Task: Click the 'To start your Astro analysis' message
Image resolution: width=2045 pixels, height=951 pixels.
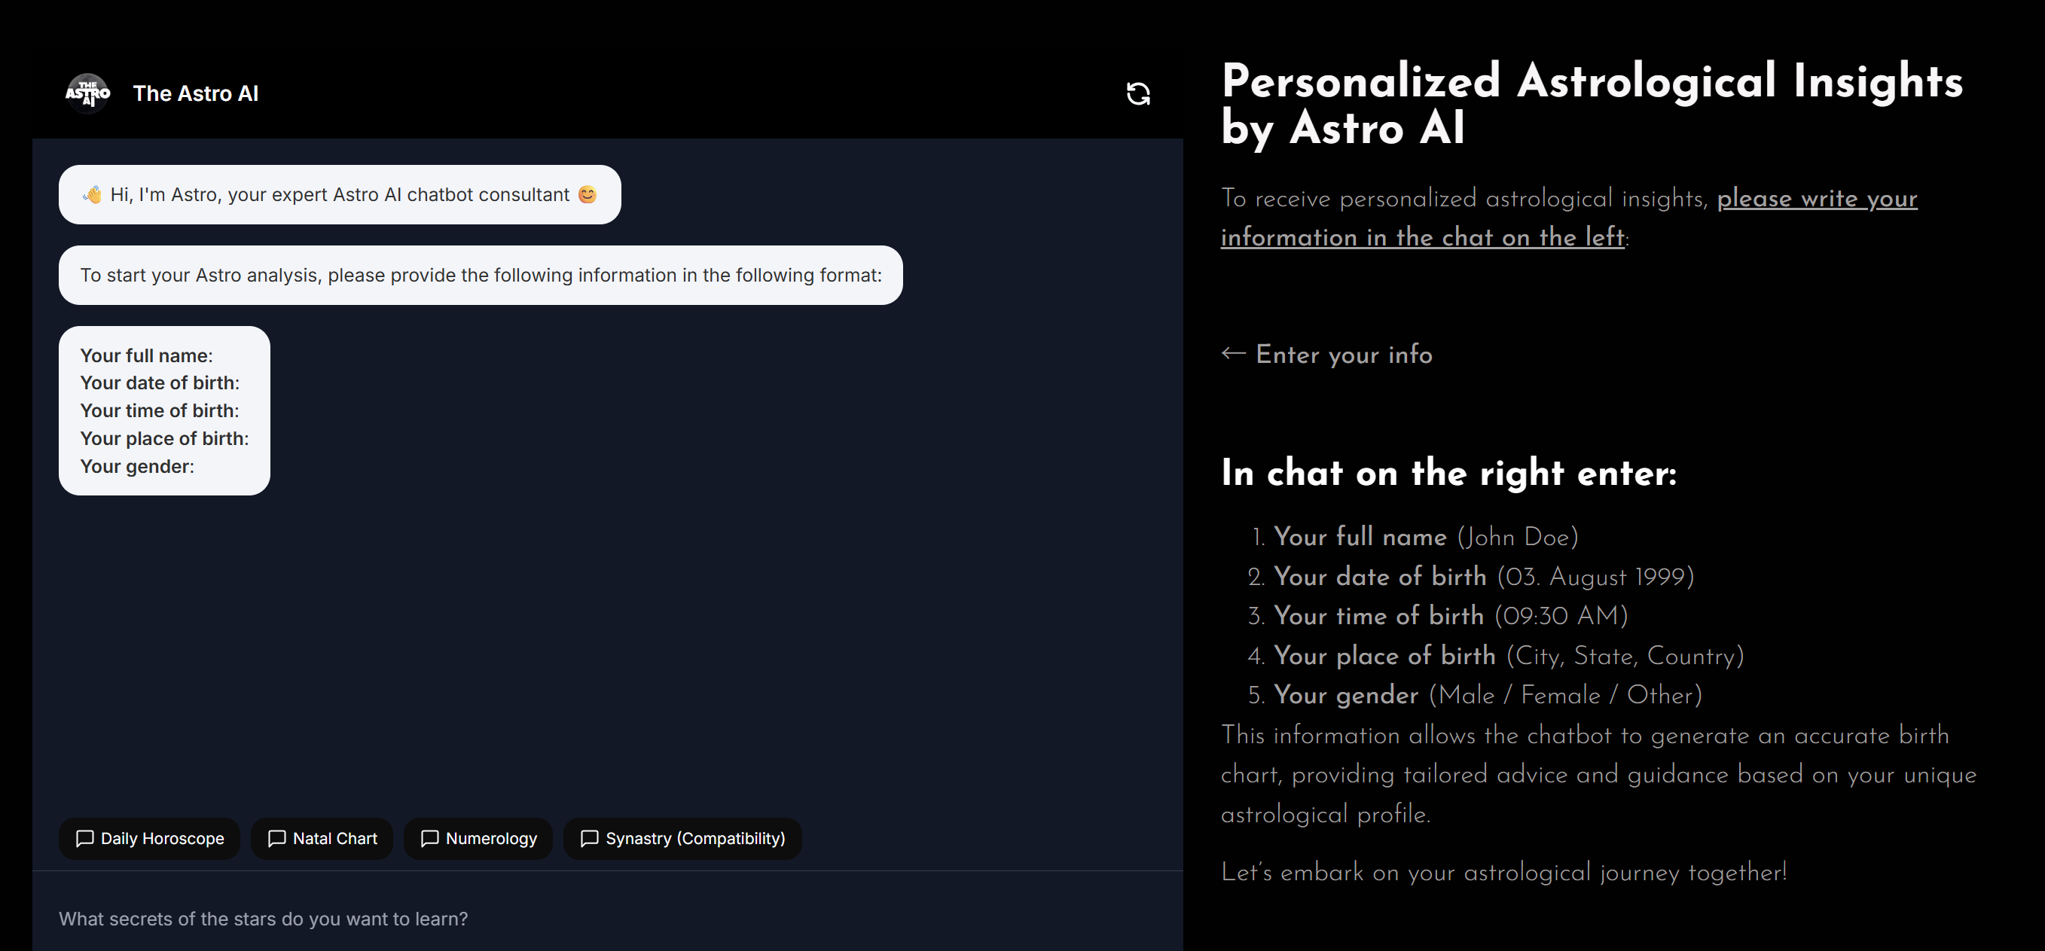Action: (x=481, y=276)
